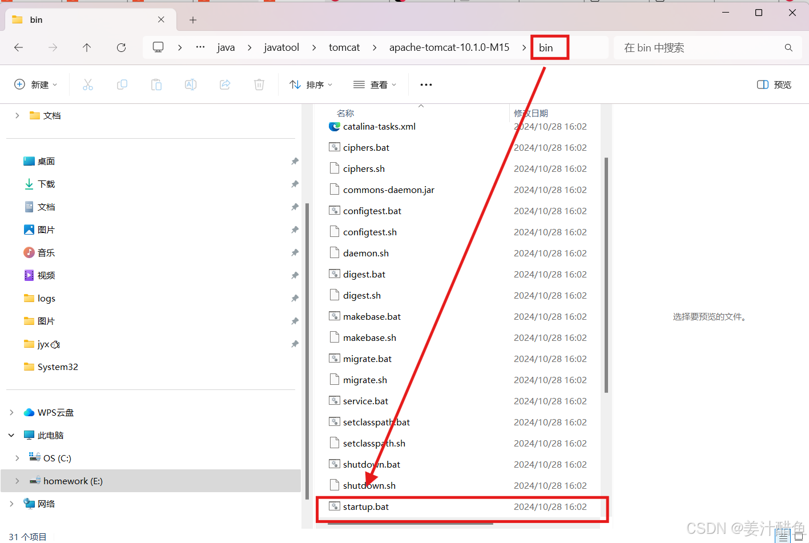Select startup.bat file

(366, 506)
